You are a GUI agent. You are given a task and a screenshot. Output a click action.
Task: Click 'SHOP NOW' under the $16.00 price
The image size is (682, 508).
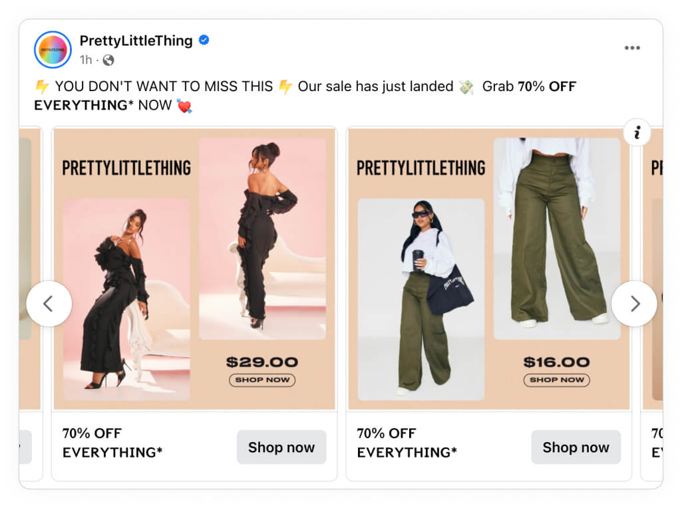[556, 380]
